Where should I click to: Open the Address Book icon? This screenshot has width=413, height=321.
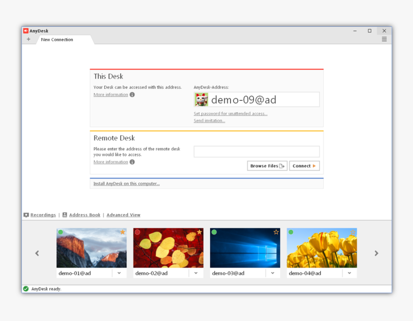point(65,214)
